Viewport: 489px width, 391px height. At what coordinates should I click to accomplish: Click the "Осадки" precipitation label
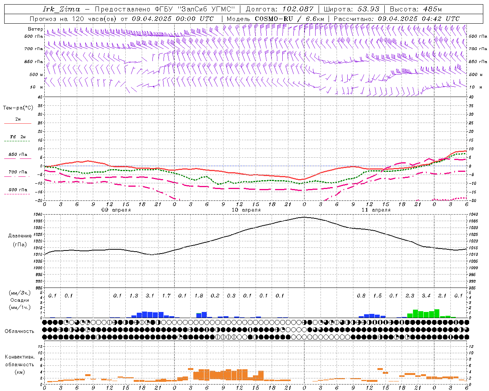point(20,300)
